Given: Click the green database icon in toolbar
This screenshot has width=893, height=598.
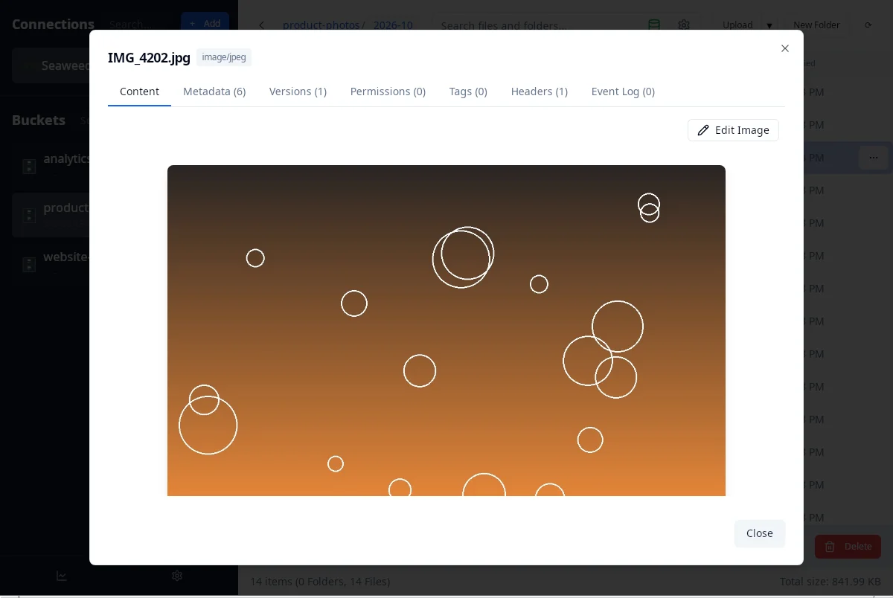Looking at the screenshot, I should (x=654, y=25).
